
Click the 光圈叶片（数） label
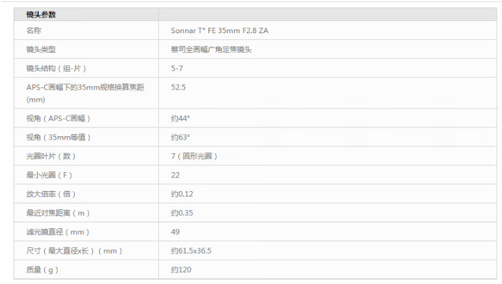[52, 156]
